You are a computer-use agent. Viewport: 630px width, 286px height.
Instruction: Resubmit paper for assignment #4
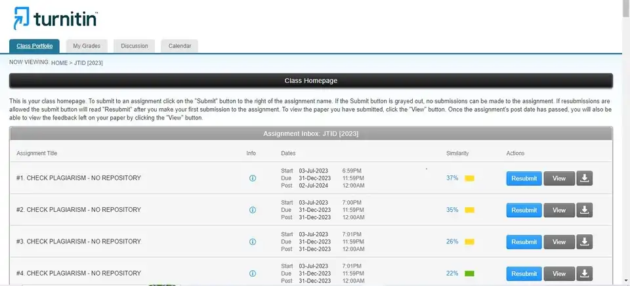point(524,274)
